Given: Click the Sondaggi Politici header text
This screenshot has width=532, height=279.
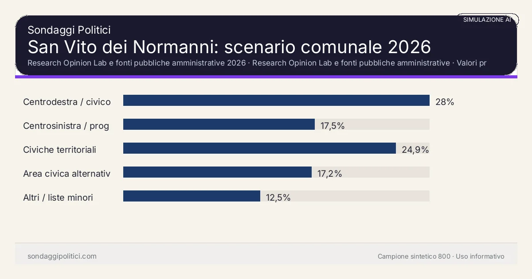Looking at the screenshot, I should coord(69,30).
